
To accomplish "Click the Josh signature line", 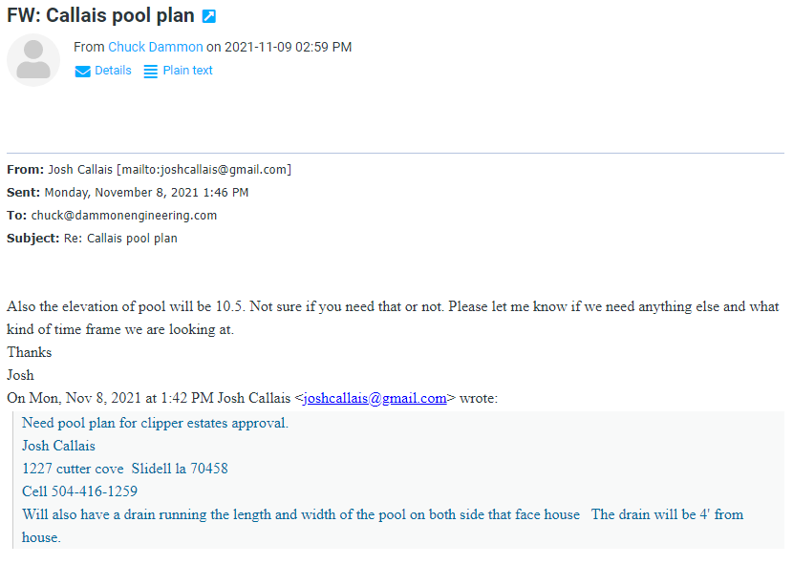I will coord(20,375).
